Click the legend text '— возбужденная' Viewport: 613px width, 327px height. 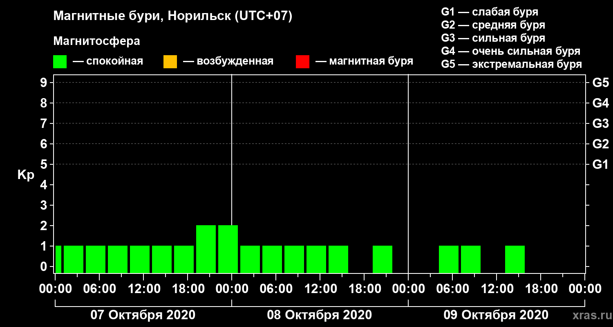click(228, 62)
